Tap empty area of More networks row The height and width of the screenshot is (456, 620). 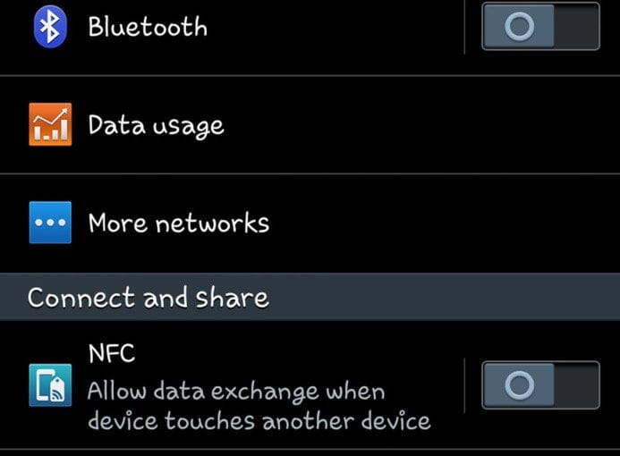443,223
